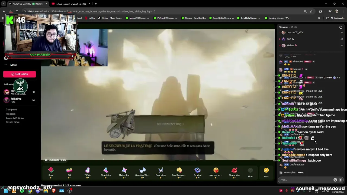Send the Glow Stick gift
This screenshot has width=347, height=195.
(106, 172)
